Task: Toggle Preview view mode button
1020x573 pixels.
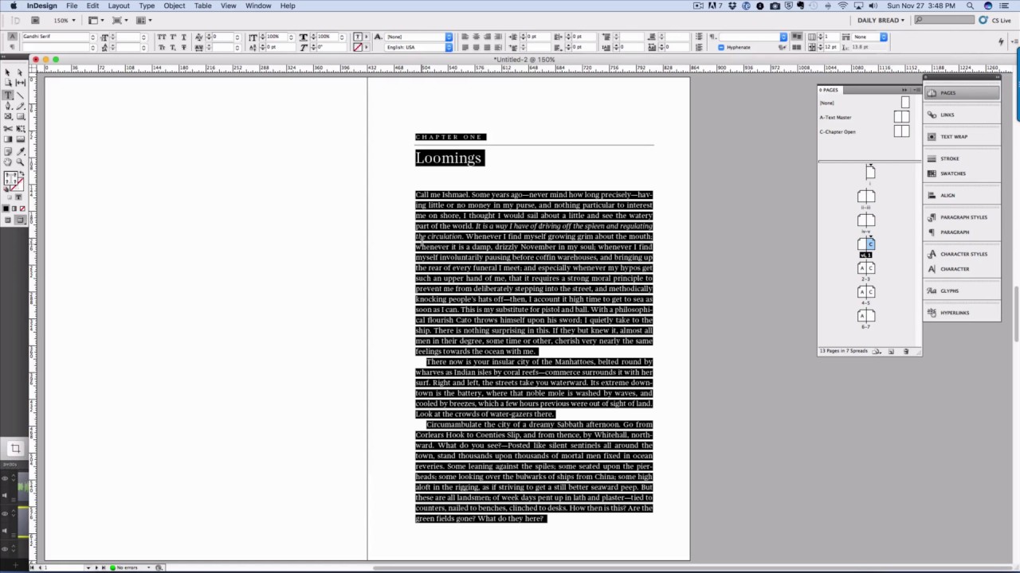Action: pyautogui.click(x=20, y=219)
